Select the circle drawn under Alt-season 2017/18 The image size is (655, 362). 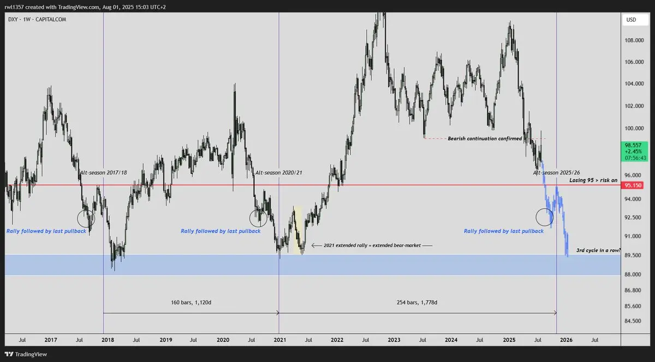click(86, 219)
